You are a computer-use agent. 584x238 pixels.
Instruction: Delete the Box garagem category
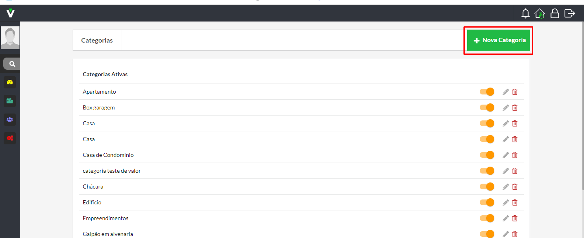[x=515, y=107]
